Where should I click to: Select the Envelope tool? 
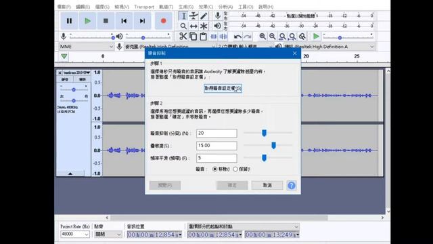(193, 16)
